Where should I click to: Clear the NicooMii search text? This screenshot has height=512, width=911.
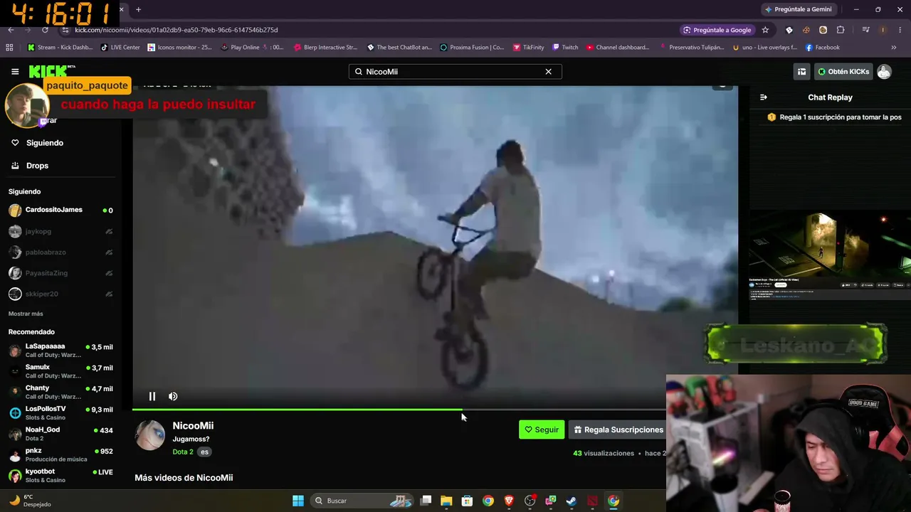tap(548, 72)
